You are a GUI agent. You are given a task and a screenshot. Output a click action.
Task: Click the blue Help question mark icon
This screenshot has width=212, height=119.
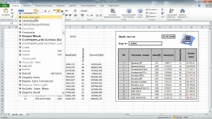[199, 6]
